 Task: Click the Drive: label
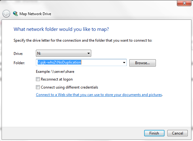[x=19, y=54]
